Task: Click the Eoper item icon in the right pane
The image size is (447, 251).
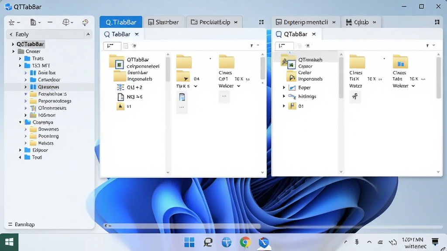Action: click(292, 87)
